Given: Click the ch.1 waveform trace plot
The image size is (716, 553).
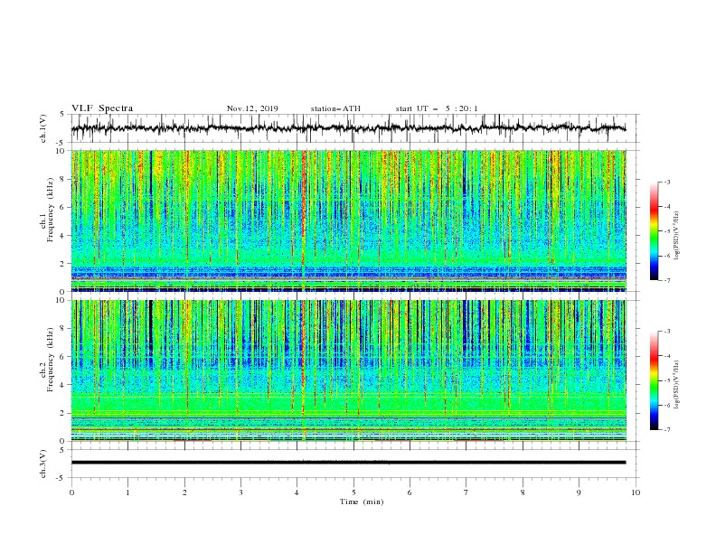Looking at the screenshot, I should tap(348, 128).
